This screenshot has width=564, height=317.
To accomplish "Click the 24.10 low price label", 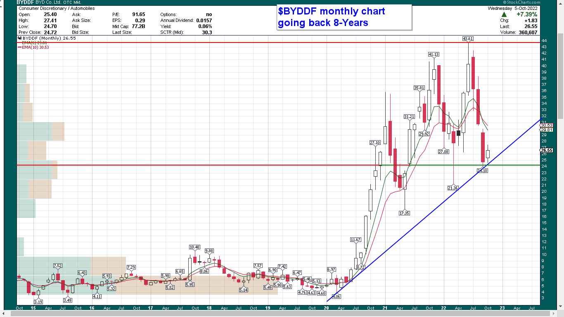I will click(x=483, y=170).
